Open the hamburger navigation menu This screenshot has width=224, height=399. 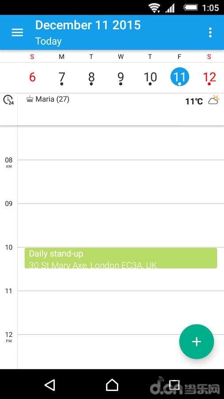point(17,32)
